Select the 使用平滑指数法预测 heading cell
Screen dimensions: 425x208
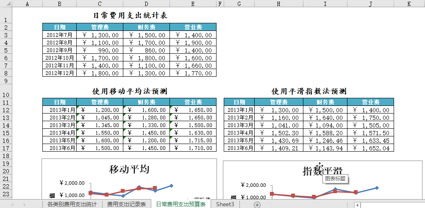[x=308, y=91]
